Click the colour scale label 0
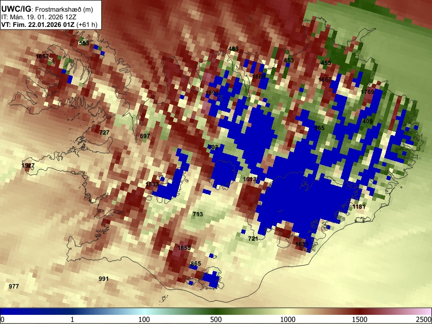432x324 pixels. [3, 319]
